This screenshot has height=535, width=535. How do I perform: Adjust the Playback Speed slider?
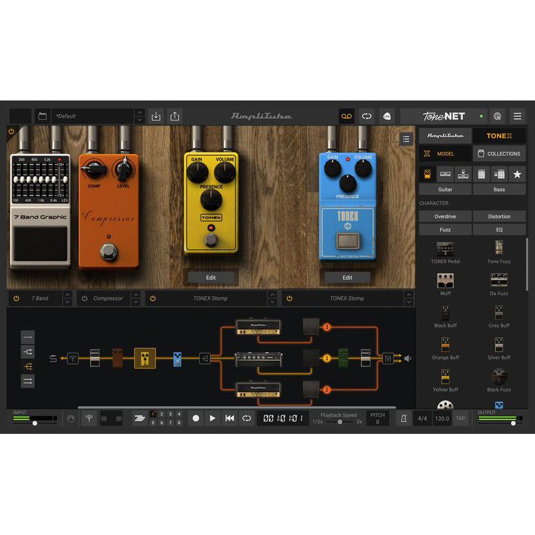click(340, 421)
